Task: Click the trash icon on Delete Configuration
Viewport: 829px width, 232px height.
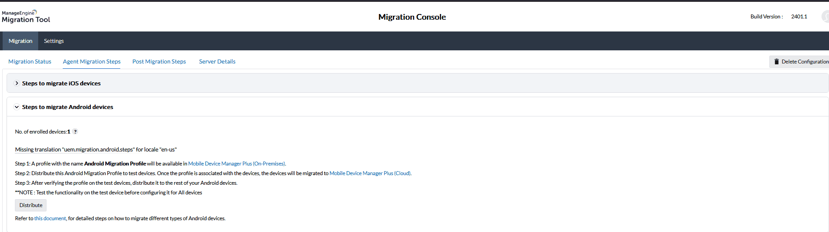Action: pyautogui.click(x=776, y=62)
